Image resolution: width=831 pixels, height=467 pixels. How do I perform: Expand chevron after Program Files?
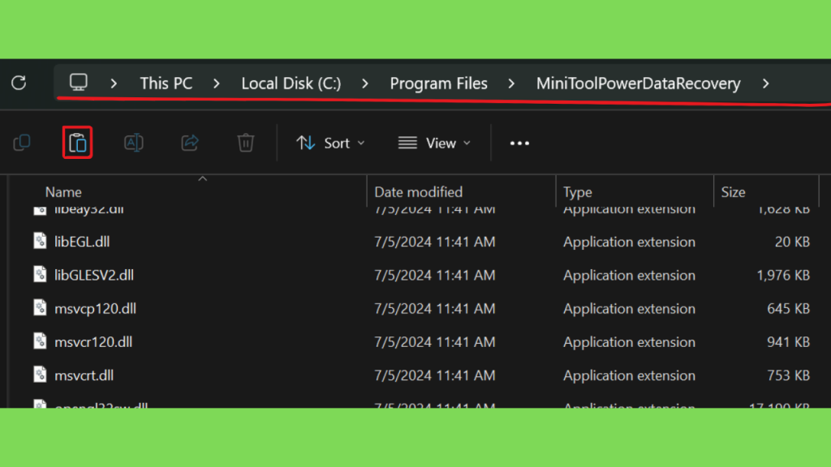pyautogui.click(x=511, y=84)
